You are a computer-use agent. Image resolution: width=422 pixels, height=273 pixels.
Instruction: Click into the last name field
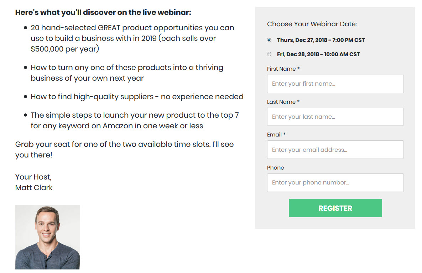pyautogui.click(x=335, y=117)
